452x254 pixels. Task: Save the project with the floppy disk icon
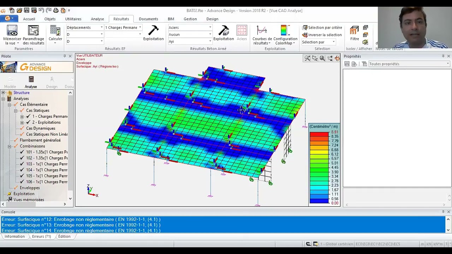(x=27, y=11)
